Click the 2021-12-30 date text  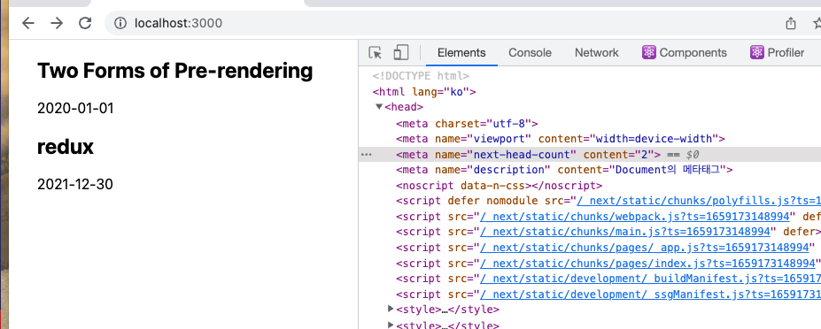point(75,184)
